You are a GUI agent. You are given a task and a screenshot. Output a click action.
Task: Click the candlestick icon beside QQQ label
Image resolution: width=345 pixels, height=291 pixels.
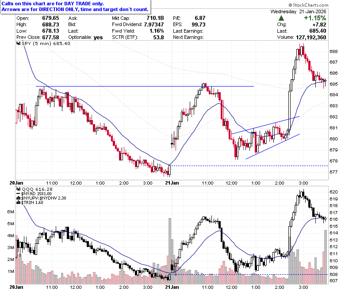click(19, 189)
